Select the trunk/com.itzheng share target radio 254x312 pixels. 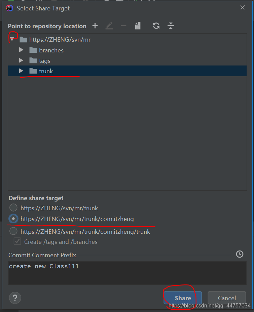pyautogui.click(x=13, y=219)
